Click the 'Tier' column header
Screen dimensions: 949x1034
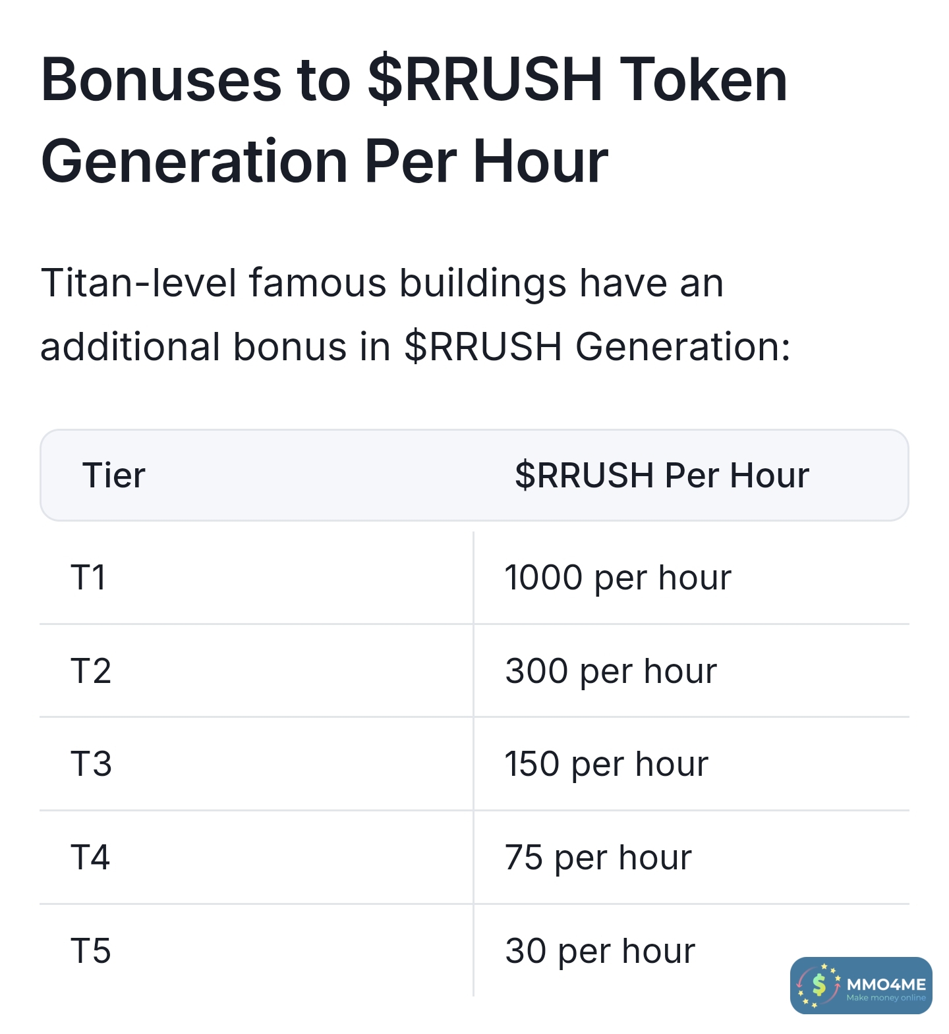pyautogui.click(x=113, y=476)
